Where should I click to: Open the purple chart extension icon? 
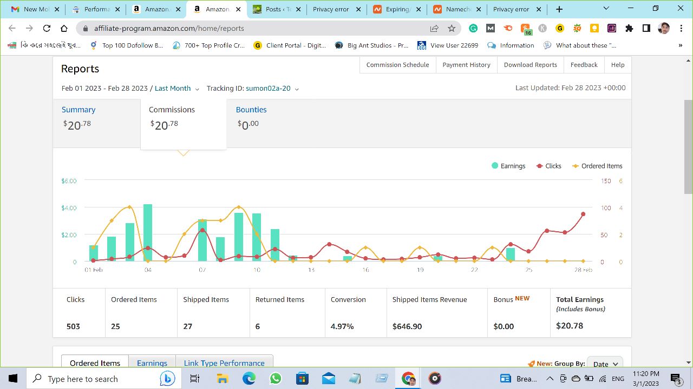pyautogui.click(x=612, y=29)
